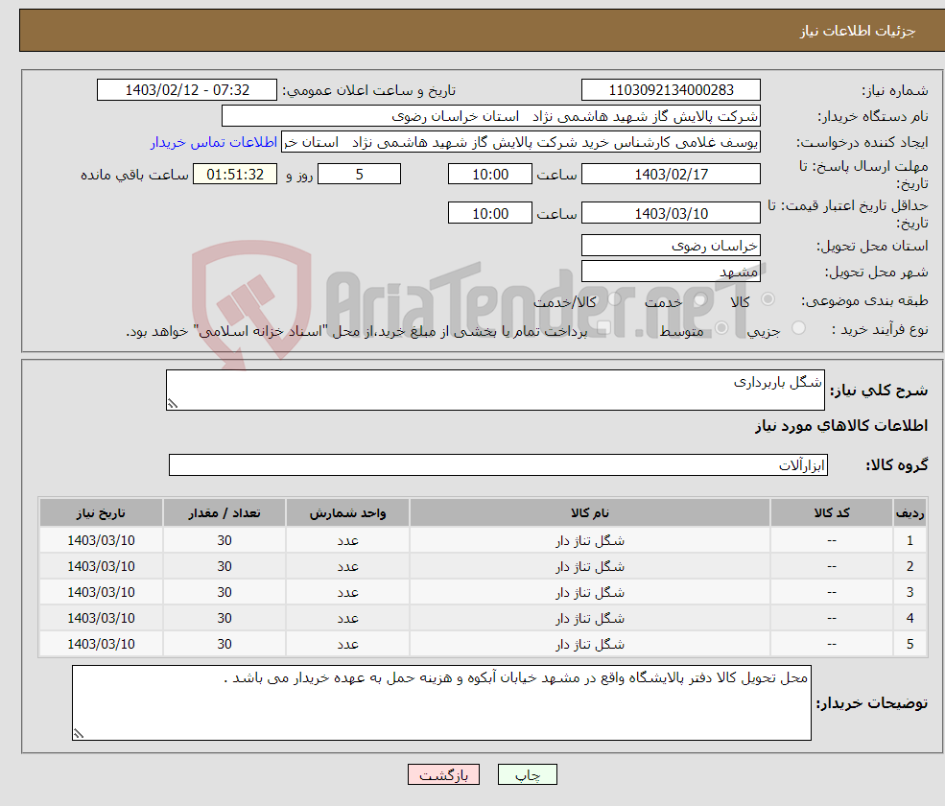Click quantity 30 in row 5

(x=224, y=645)
